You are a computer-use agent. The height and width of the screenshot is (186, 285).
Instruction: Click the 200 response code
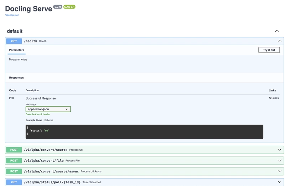point(11,98)
